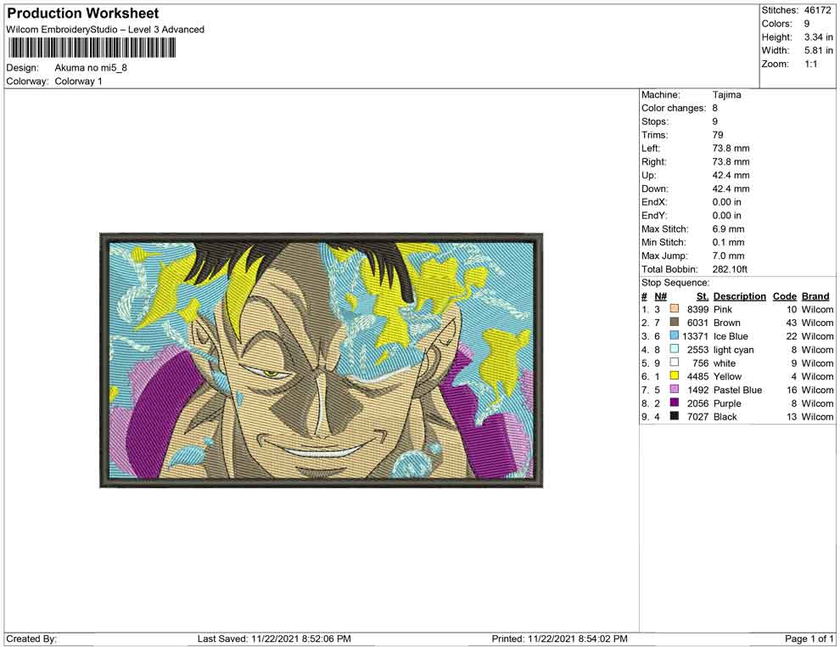Click the 'Stop Sequence:' label
The image size is (840, 647).
675,283
